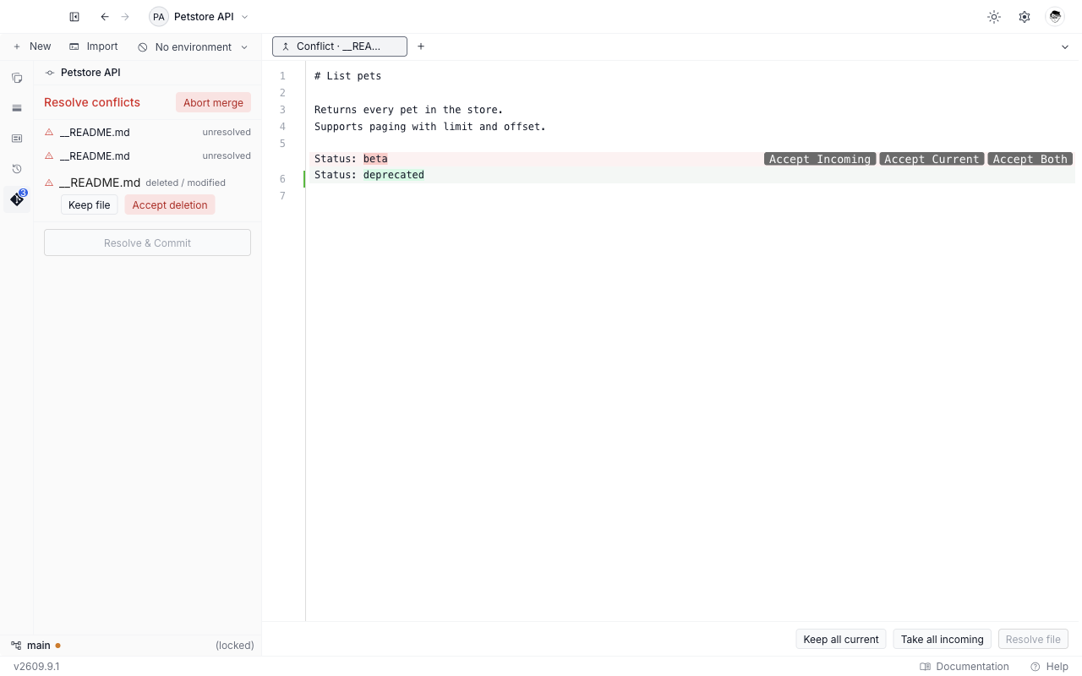1082x676 pixels.
Task: Open the card-style sidebar icon
Action: 17,139
